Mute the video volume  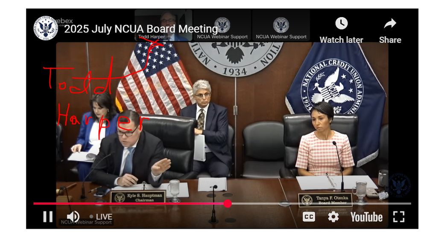(x=73, y=217)
